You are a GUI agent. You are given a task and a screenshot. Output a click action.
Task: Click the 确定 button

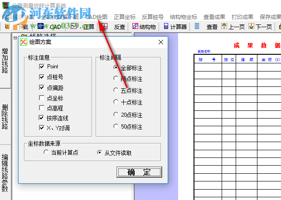pyautogui.click(x=139, y=172)
